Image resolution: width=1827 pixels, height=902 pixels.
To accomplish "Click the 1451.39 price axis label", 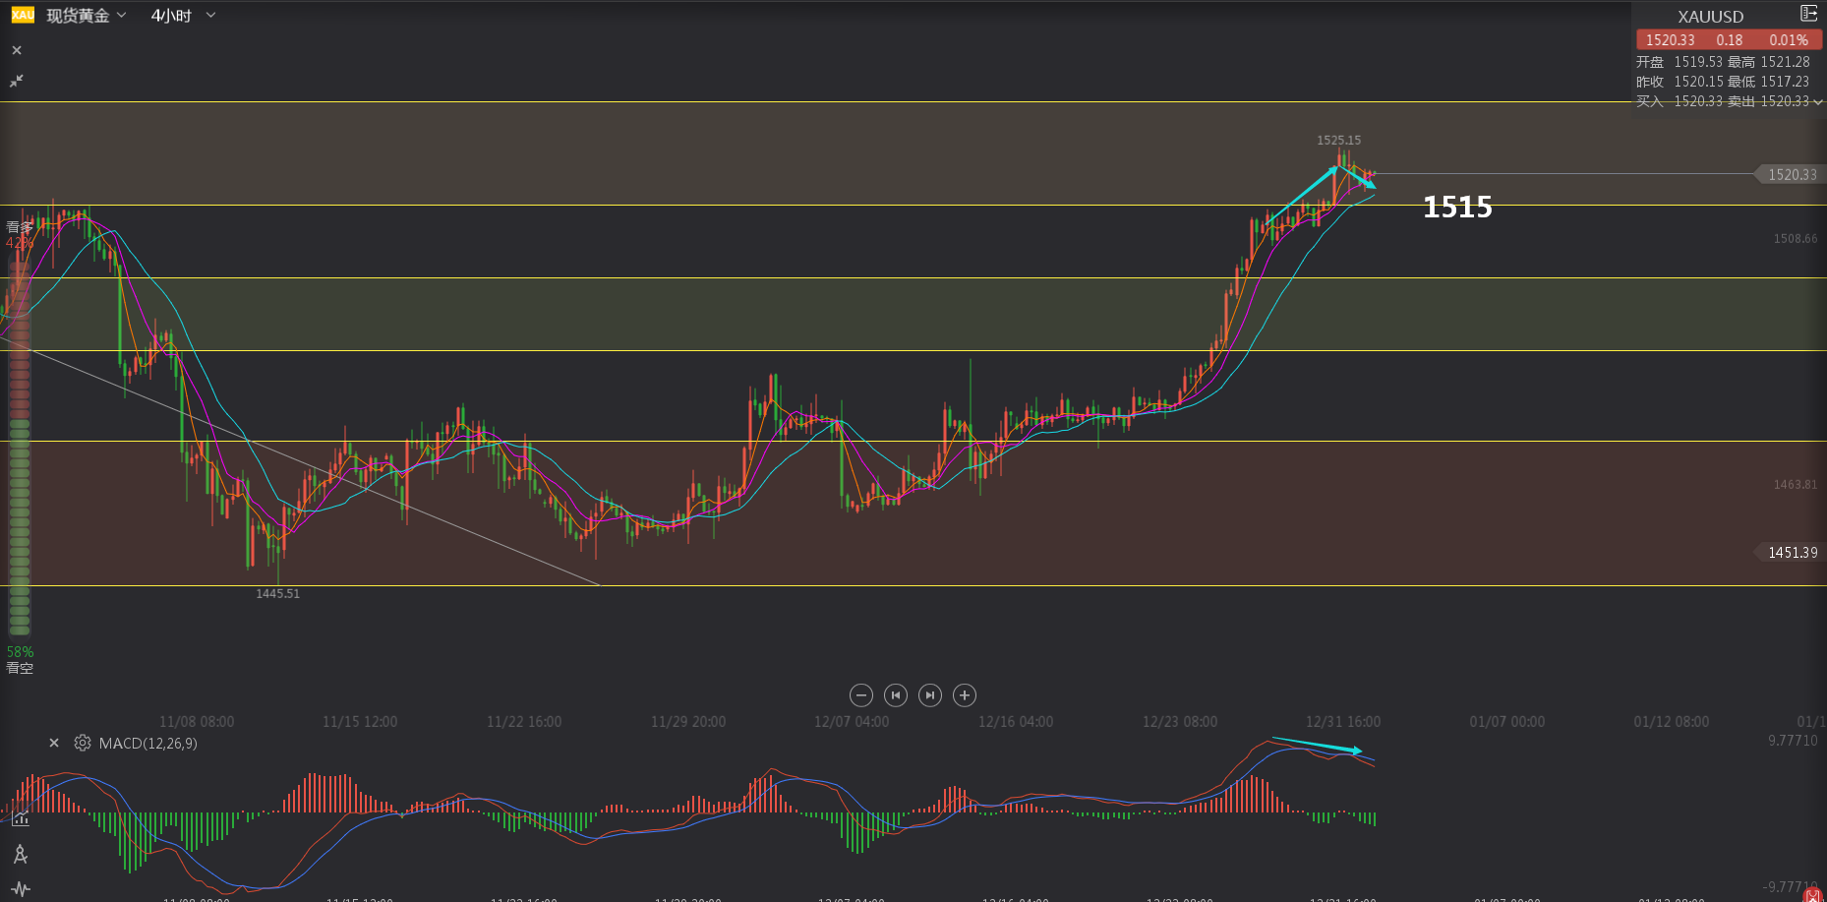I will [1791, 553].
